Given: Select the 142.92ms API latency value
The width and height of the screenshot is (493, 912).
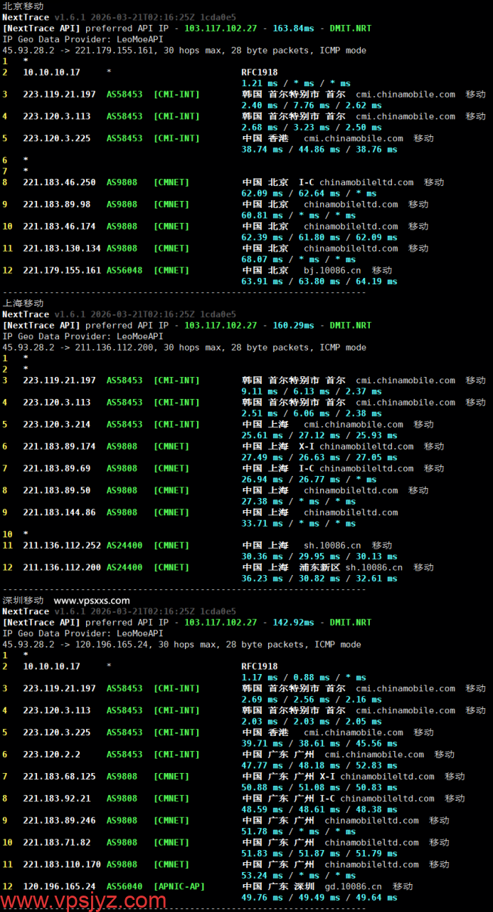Looking at the screenshot, I should (293, 623).
